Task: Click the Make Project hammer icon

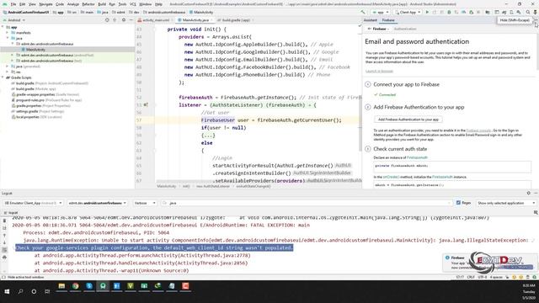Action: coord(363,12)
